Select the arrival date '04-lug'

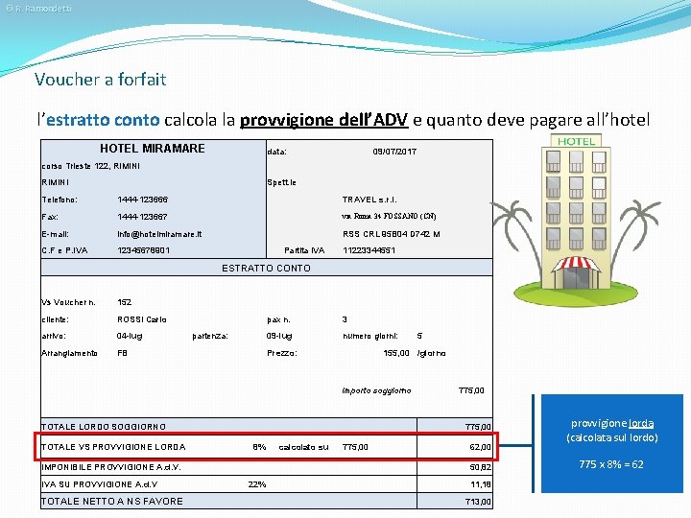point(130,336)
